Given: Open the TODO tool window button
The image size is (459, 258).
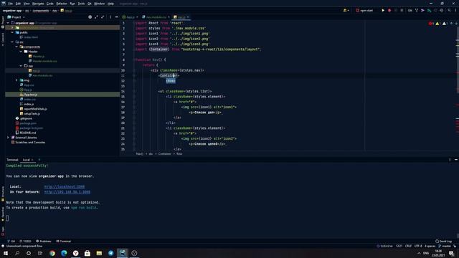Looking at the screenshot, I should coord(26,242).
